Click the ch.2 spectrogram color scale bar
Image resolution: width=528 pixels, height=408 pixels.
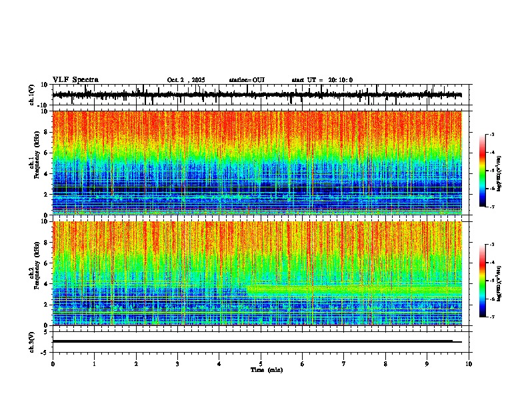tap(483, 281)
